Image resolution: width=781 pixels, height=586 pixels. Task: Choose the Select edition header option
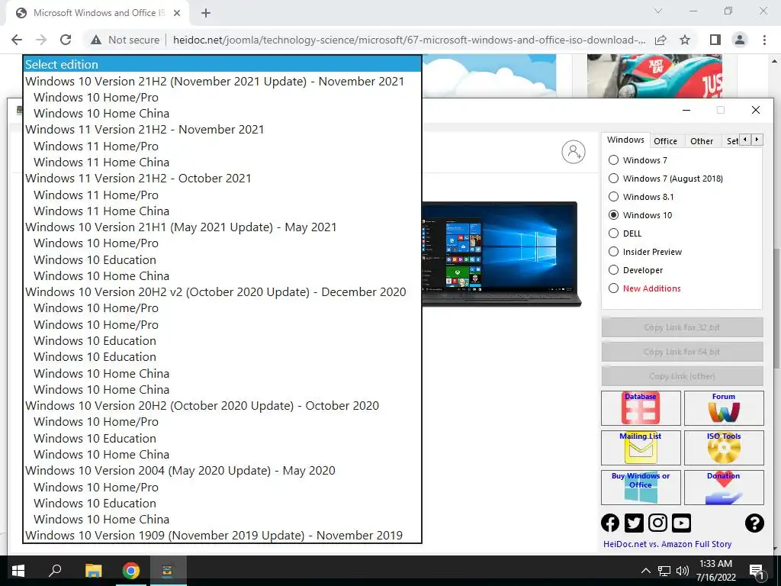coord(222,64)
